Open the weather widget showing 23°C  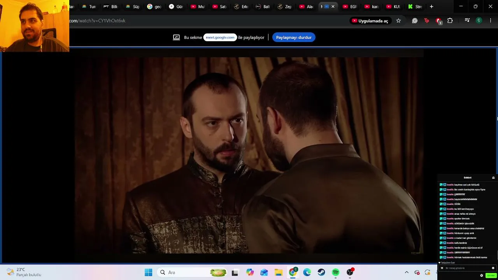click(23, 272)
